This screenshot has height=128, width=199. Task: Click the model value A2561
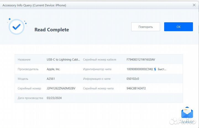[x=51, y=79]
